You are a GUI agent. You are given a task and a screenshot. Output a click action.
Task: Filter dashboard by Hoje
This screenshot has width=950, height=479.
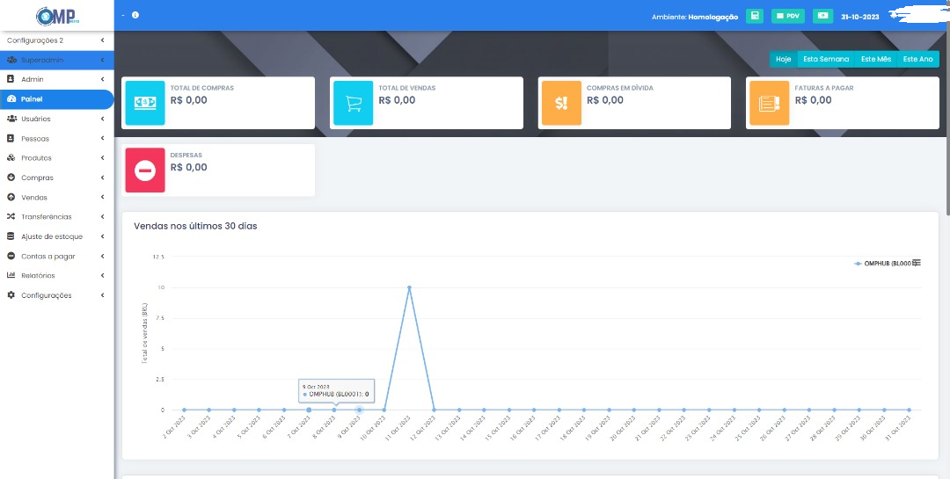pos(784,60)
